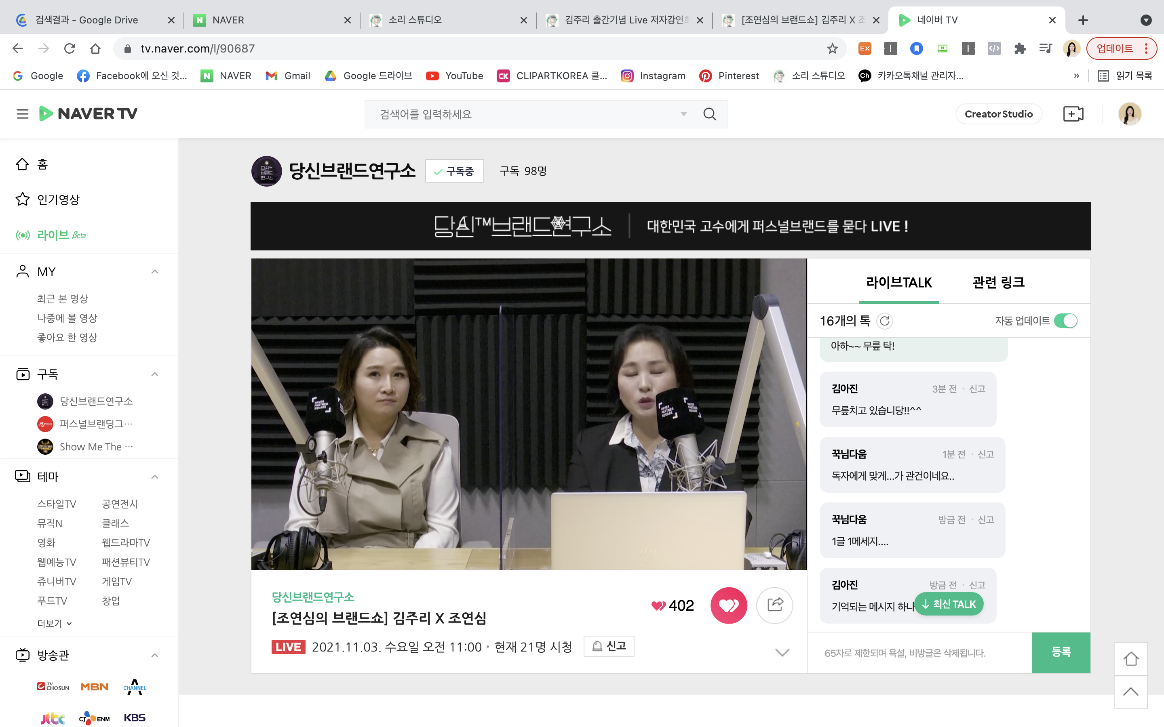Click the 등록 submit button
This screenshot has height=727, width=1164.
tap(1061, 652)
